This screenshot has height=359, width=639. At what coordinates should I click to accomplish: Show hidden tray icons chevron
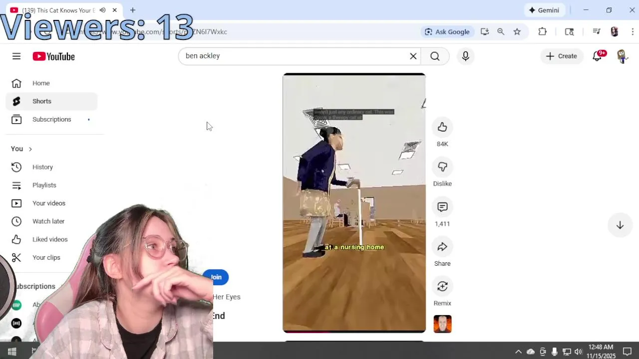click(519, 352)
